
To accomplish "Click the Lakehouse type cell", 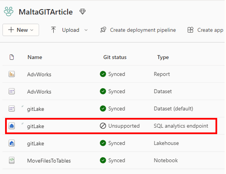I will pos(166,143).
